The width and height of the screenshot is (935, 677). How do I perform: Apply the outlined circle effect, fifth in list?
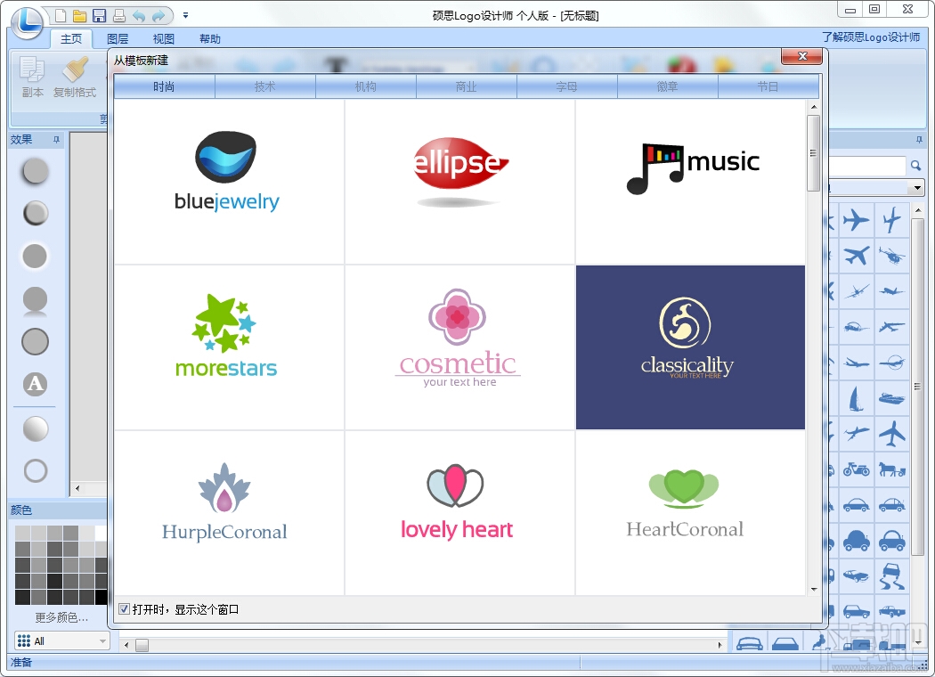36,342
